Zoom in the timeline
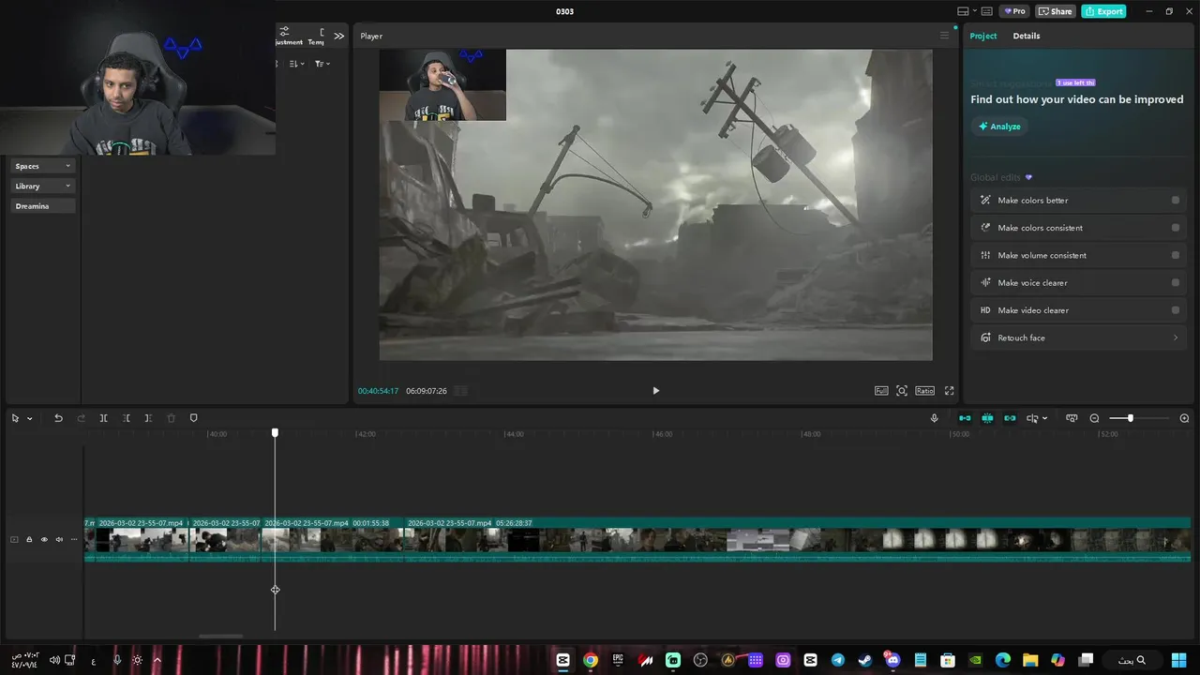The image size is (1200, 675). pos(1184,418)
